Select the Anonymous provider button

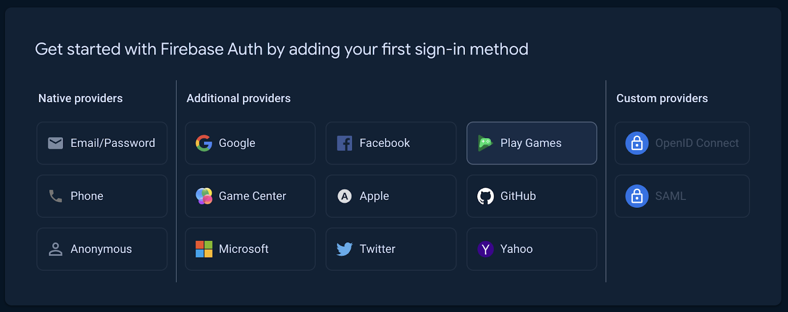pos(102,249)
